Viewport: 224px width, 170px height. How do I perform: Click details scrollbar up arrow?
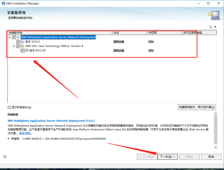coord(216,113)
